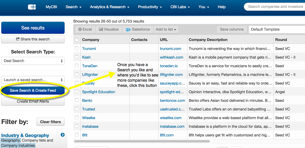The width and height of the screenshot is (305, 148).
Task: Open the Analytics & Research menu
Action: tap(110, 7)
